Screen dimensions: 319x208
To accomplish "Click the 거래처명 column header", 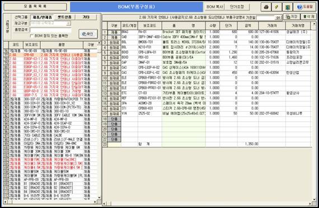I will [x=298, y=26].
